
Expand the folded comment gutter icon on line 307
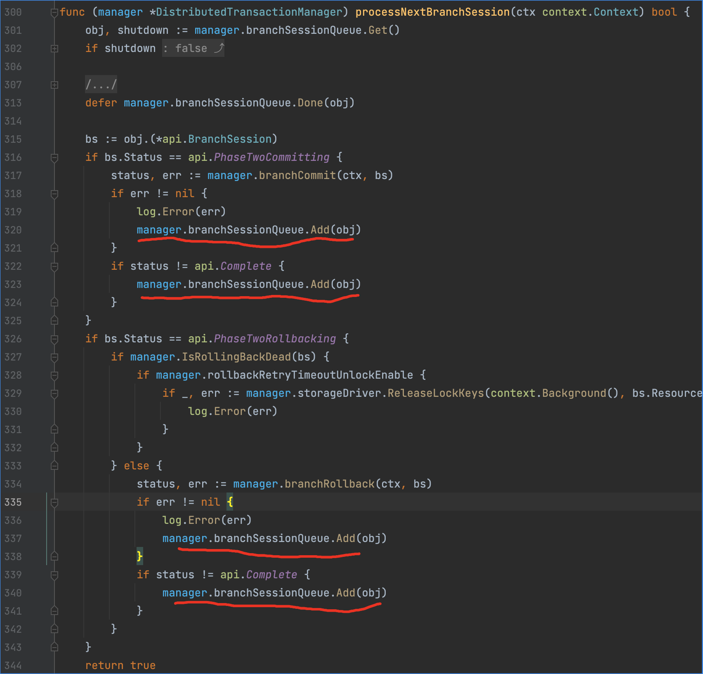click(54, 85)
